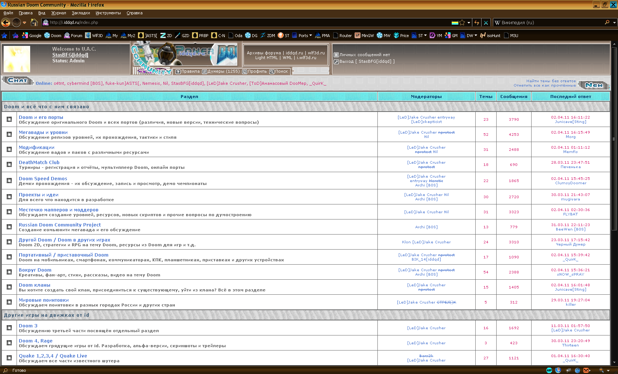Image resolution: width=618 pixels, height=374 pixels.
Task: Go to the Firefox home page icon
Action: pos(34,23)
